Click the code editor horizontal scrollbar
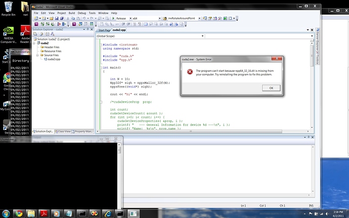The height and width of the screenshot is (218, 349). coord(191,132)
